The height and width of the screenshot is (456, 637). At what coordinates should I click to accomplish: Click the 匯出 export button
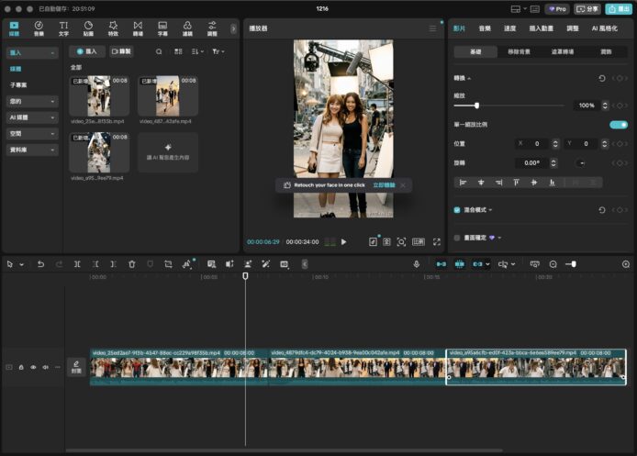(619, 8)
